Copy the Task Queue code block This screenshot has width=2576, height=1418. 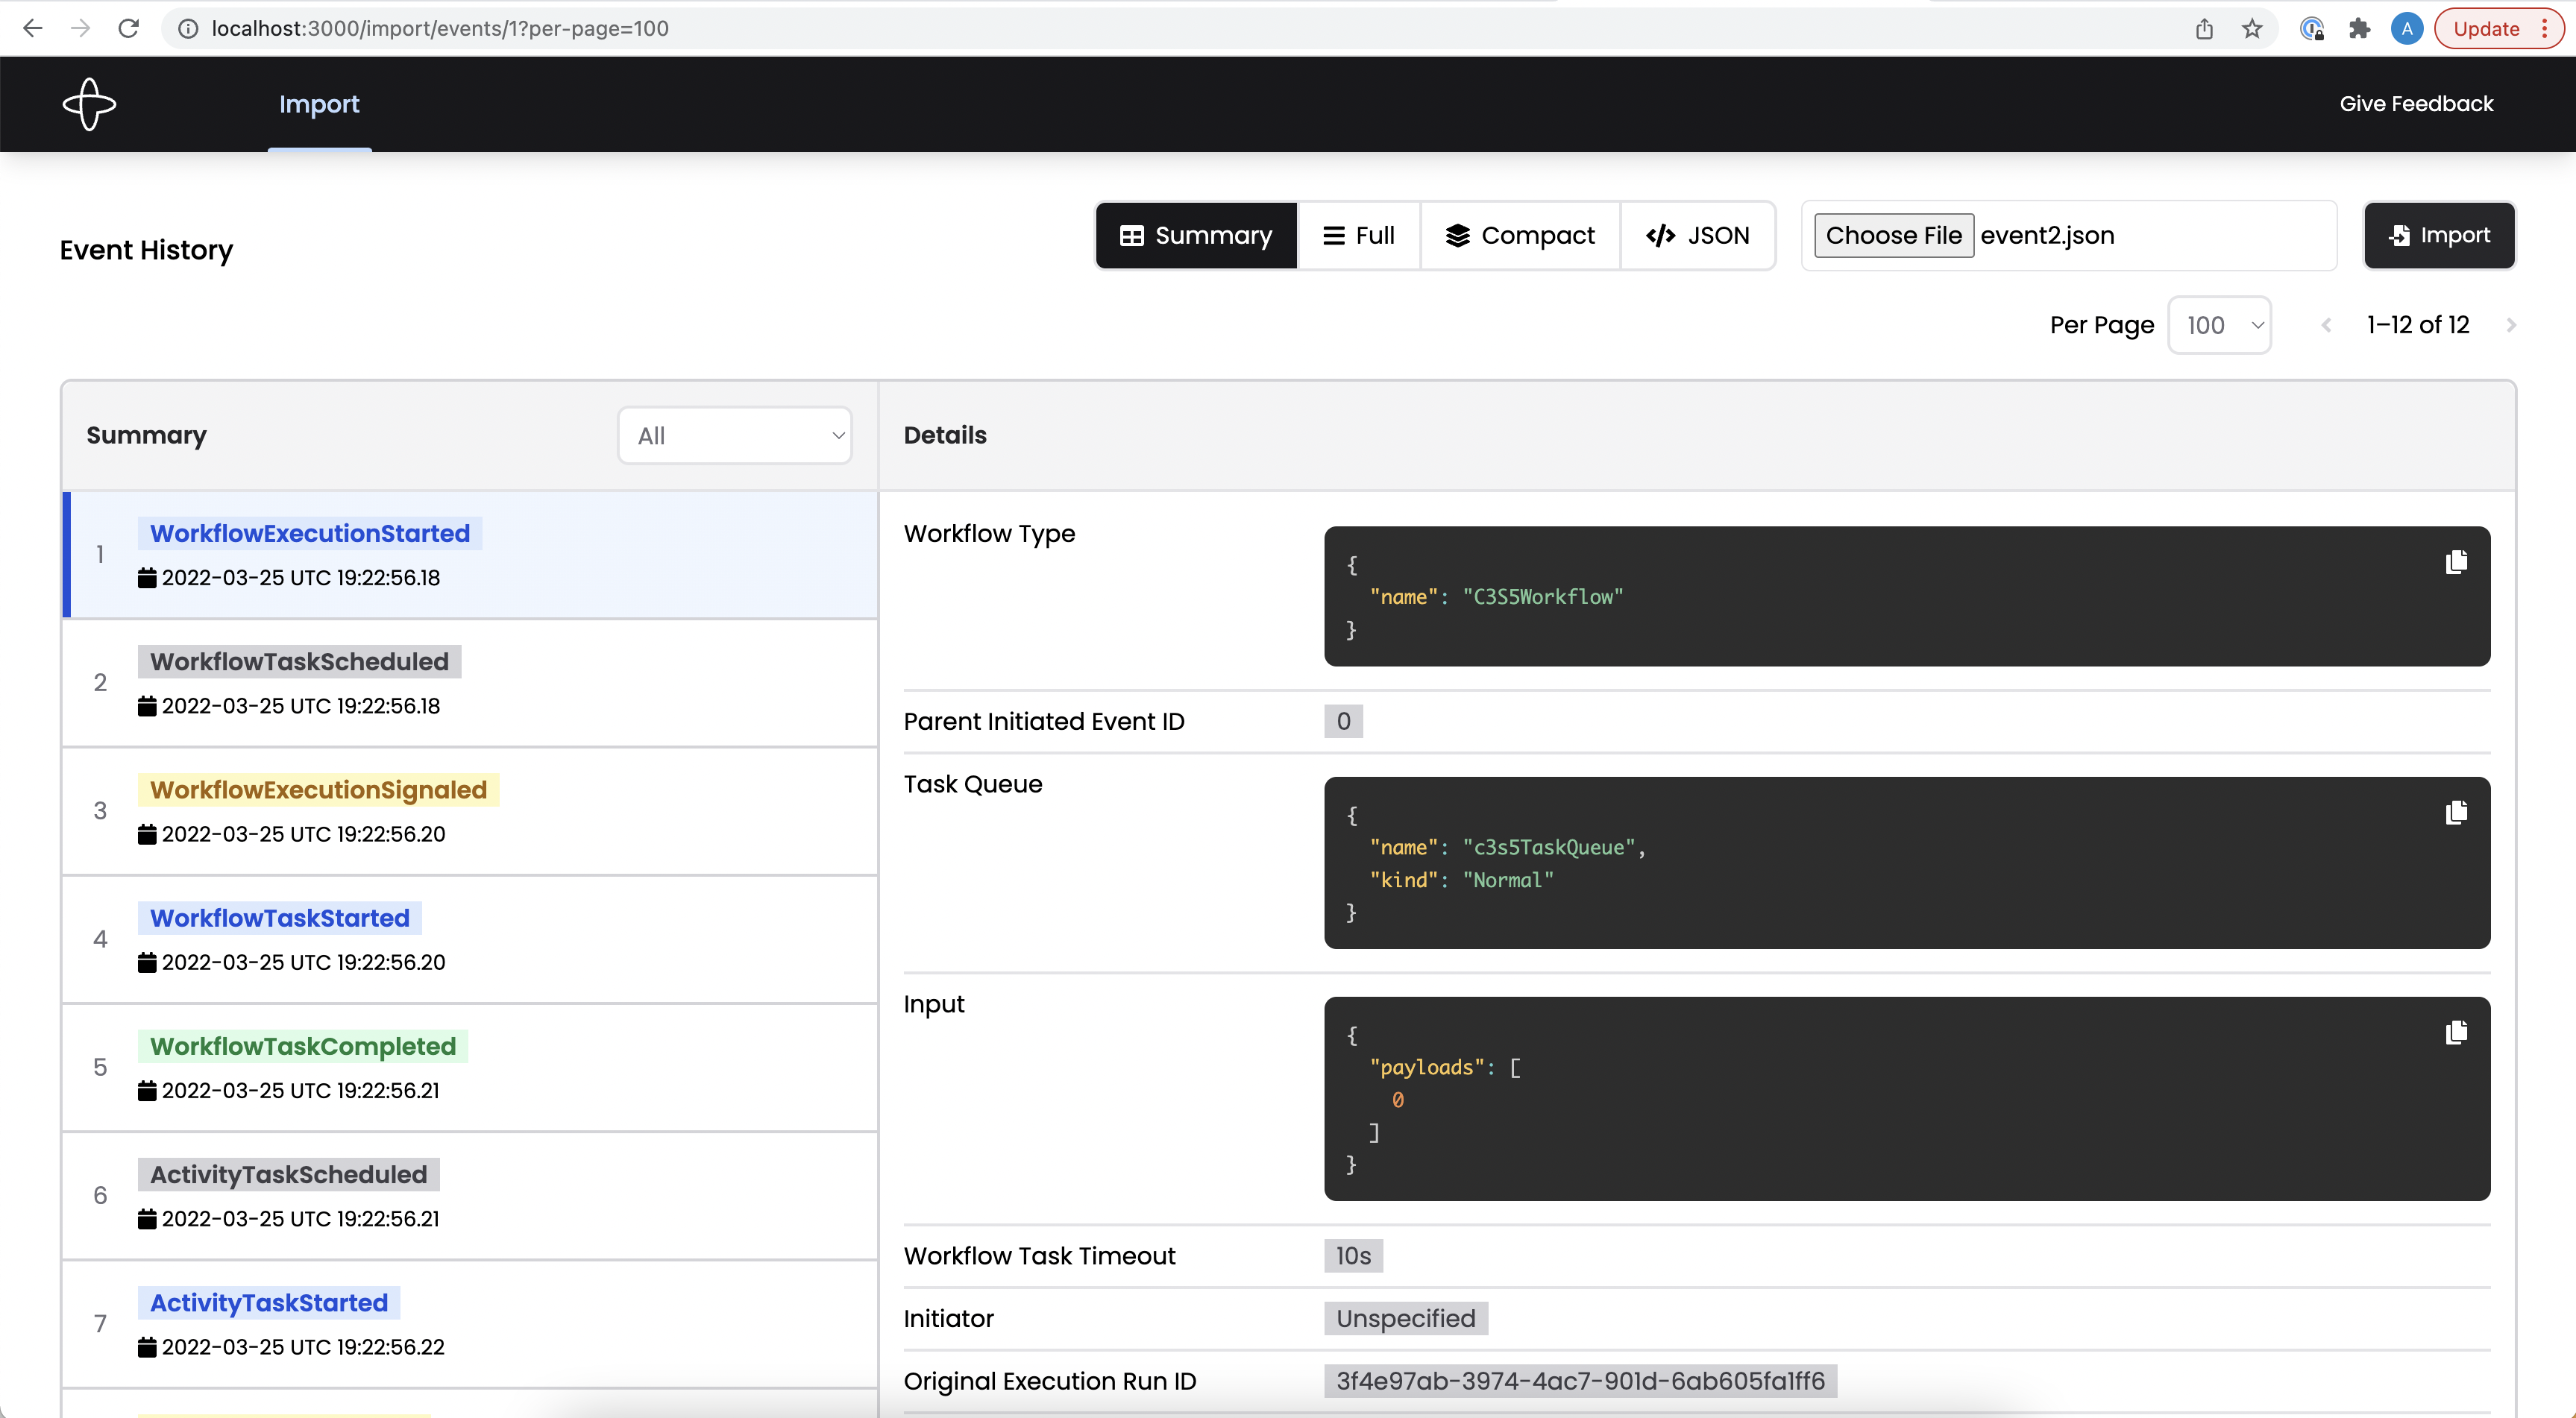point(2456,813)
